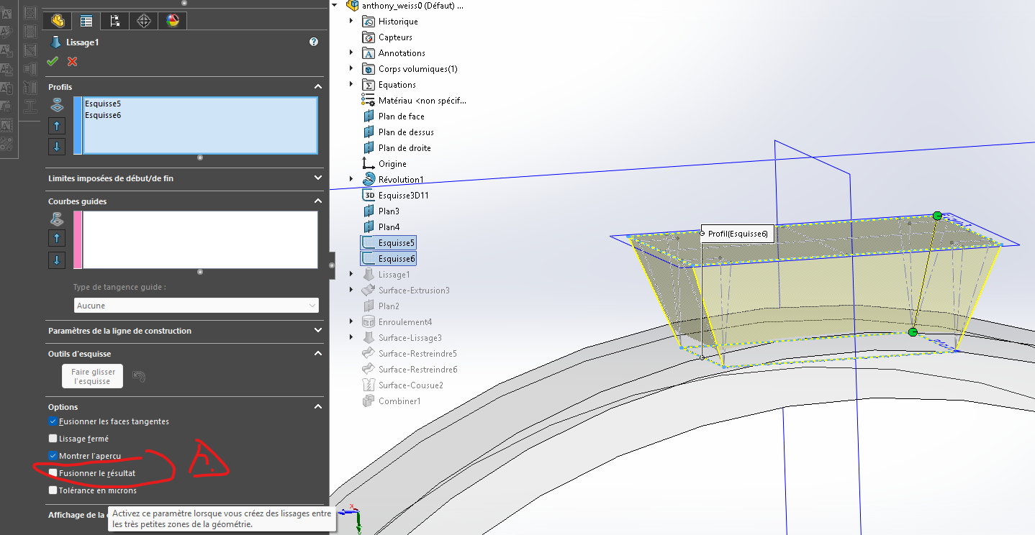This screenshot has height=535, width=1035.
Task: Move guide curve up with the arrow
Action: pyautogui.click(x=57, y=238)
